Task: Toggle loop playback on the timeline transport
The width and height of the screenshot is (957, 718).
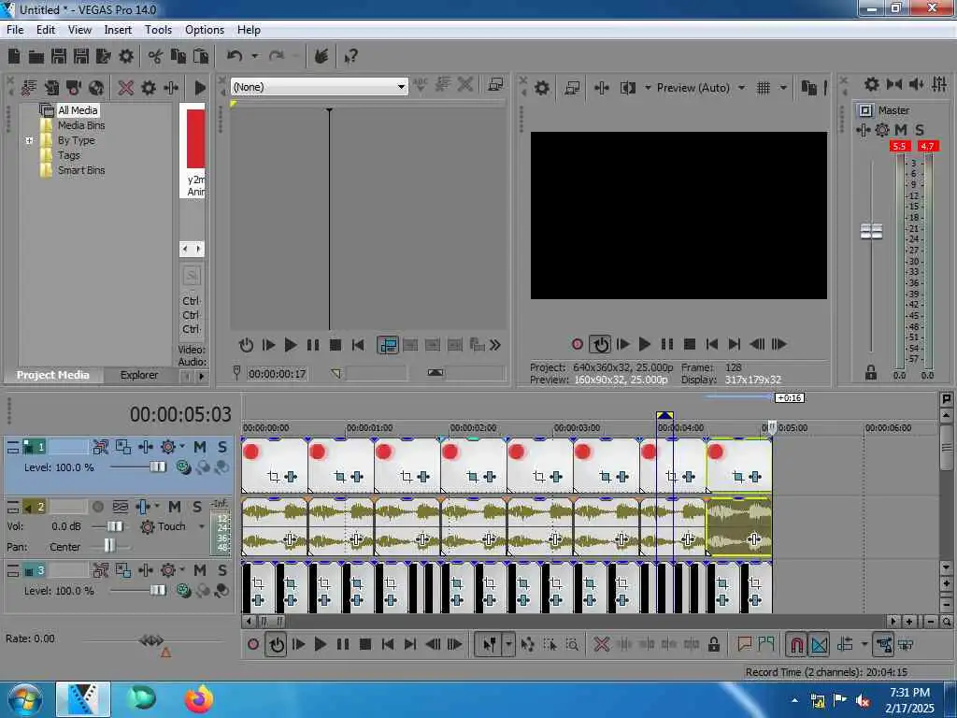Action: [277, 644]
